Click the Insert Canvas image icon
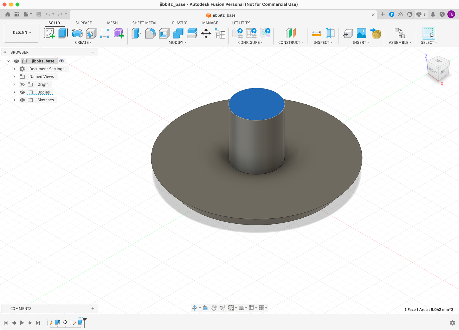 361,33
